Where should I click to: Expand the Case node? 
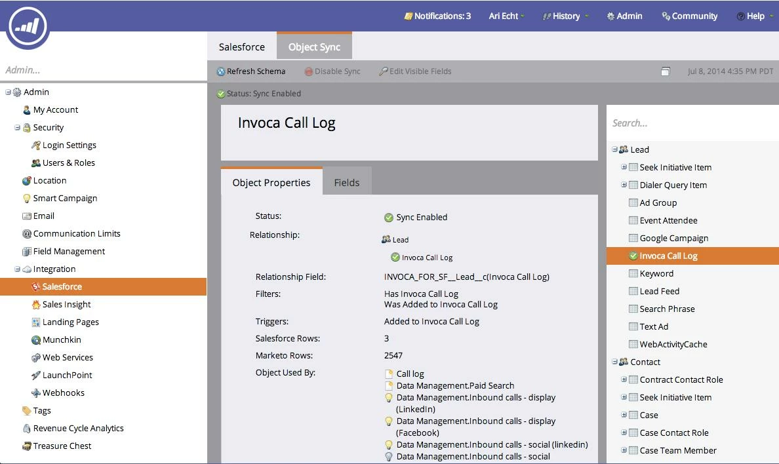pyautogui.click(x=624, y=415)
